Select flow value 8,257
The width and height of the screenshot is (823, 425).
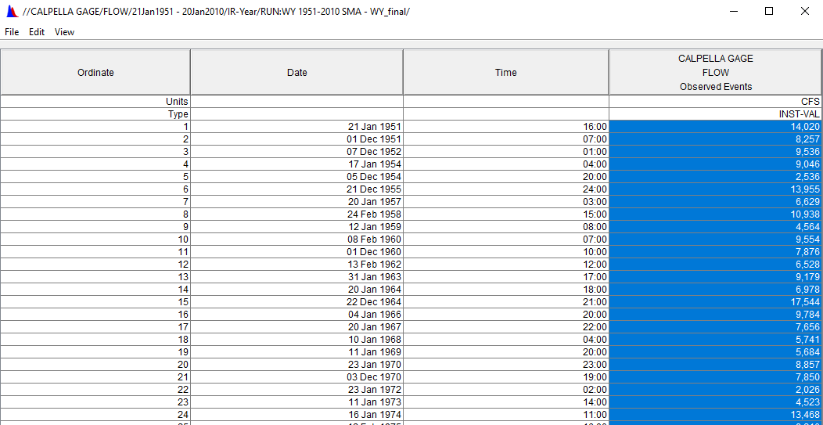715,139
